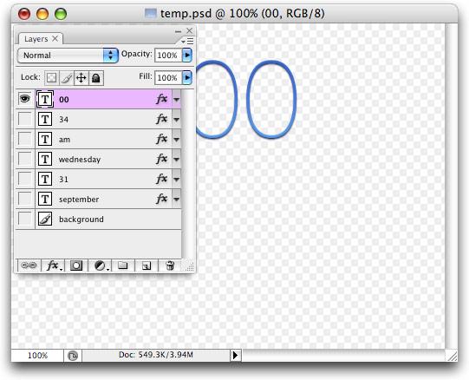
Task: Add a layer mask from the panel footer
Action: point(76,265)
